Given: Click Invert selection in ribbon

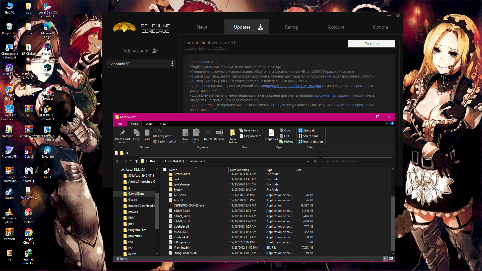Looking at the screenshot, I should (311, 142).
